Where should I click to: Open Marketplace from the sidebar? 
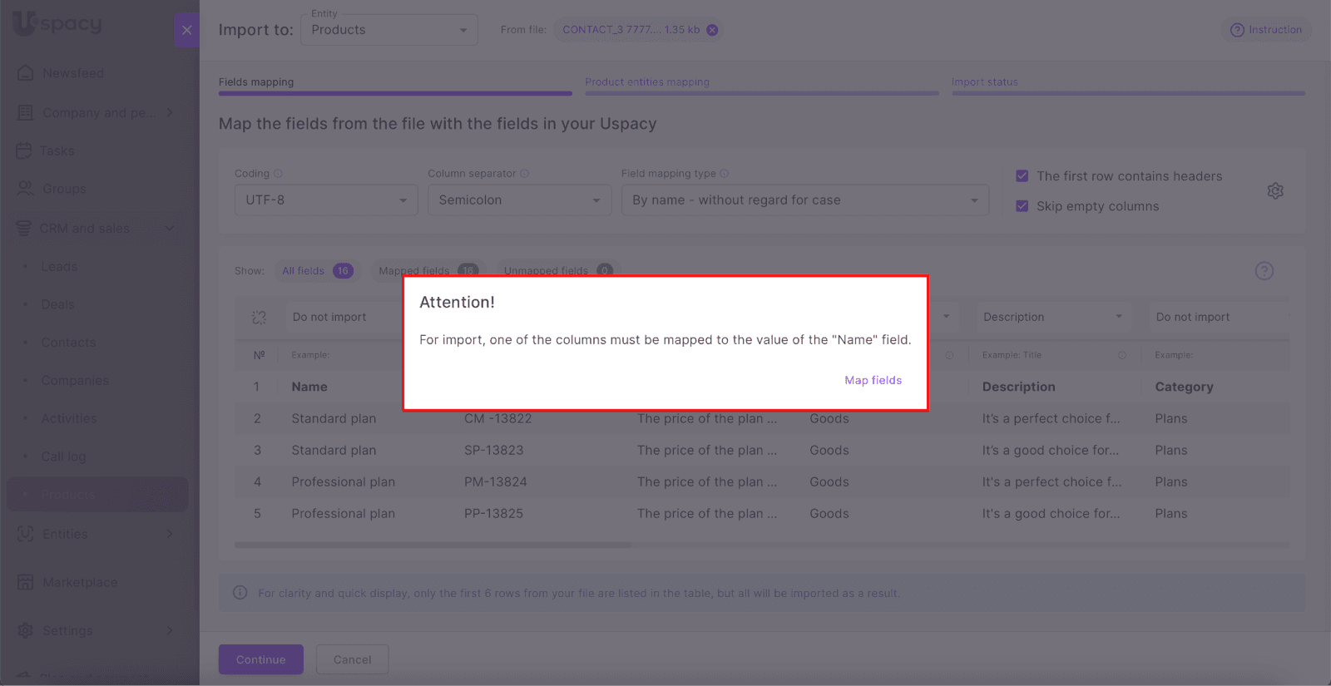(x=80, y=582)
